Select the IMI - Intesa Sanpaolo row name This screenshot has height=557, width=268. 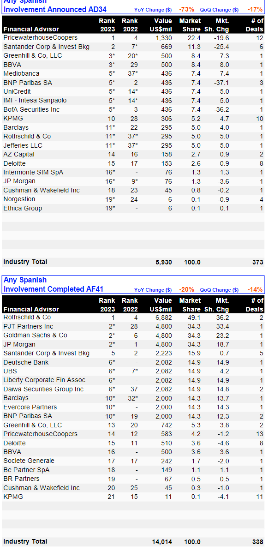[x=35, y=101]
